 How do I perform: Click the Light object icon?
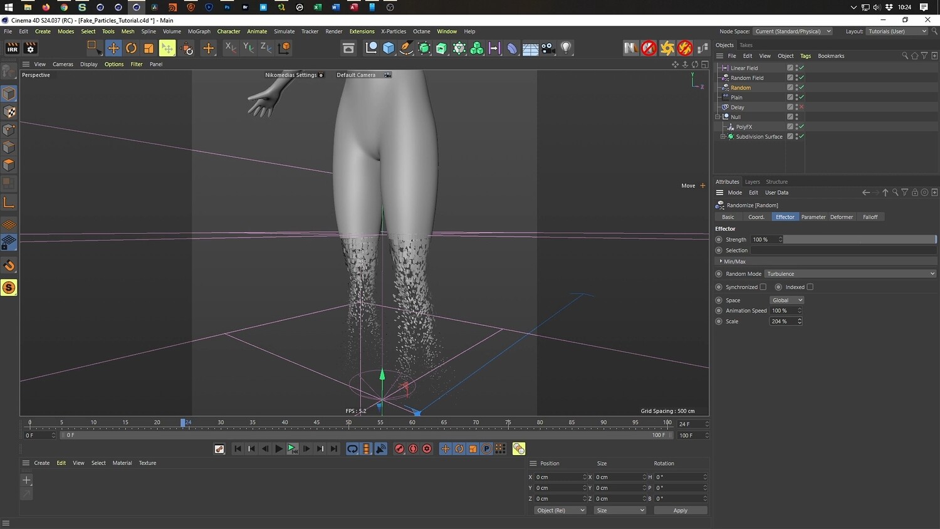[x=566, y=48]
